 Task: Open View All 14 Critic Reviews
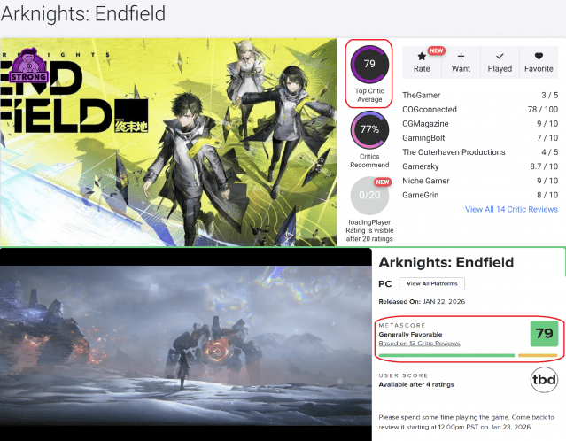click(x=511, y=209)
